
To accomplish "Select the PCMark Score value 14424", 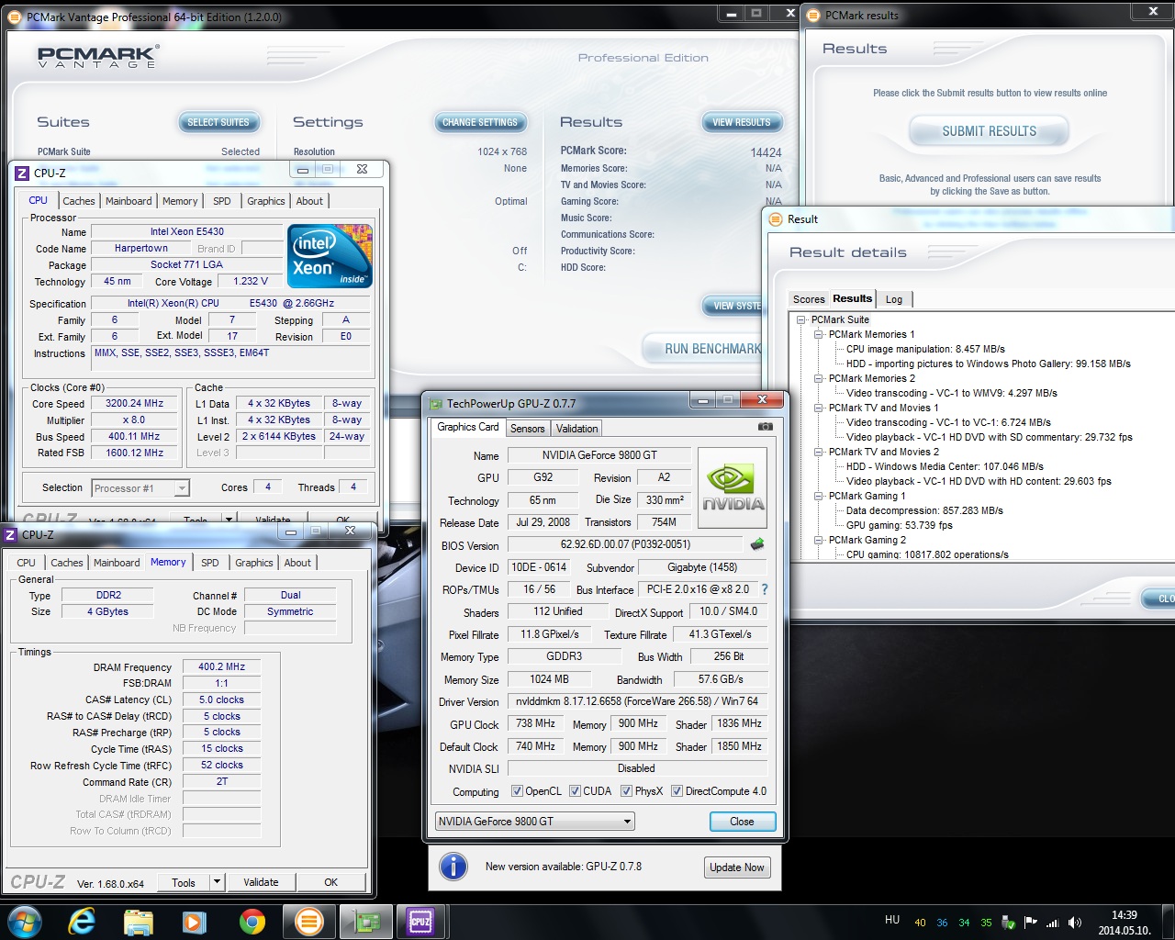I will pyautogui.click(x=766, y=152).
